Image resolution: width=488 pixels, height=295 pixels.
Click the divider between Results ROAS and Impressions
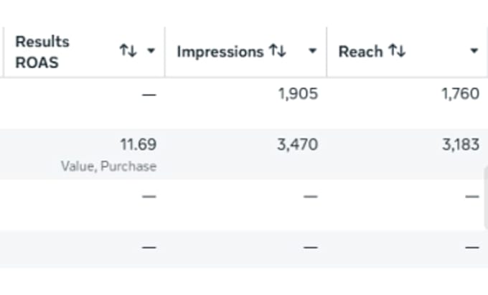pos(164,52)
